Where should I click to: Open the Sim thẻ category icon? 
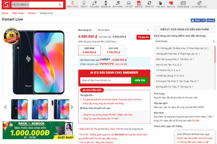click(x=139, y=3)
